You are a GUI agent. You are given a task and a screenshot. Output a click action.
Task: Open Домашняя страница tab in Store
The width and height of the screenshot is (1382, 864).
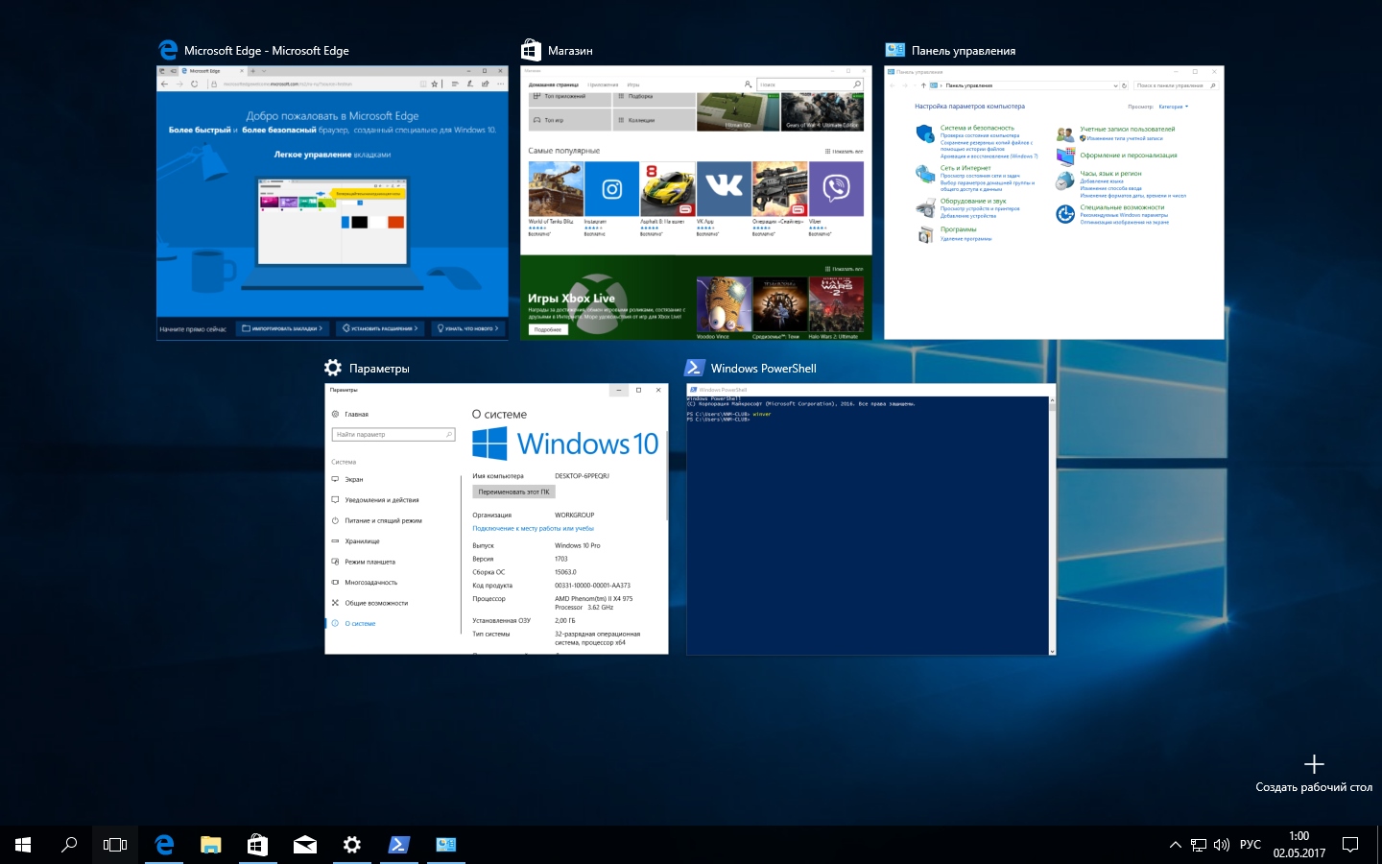tap(554, 84)
